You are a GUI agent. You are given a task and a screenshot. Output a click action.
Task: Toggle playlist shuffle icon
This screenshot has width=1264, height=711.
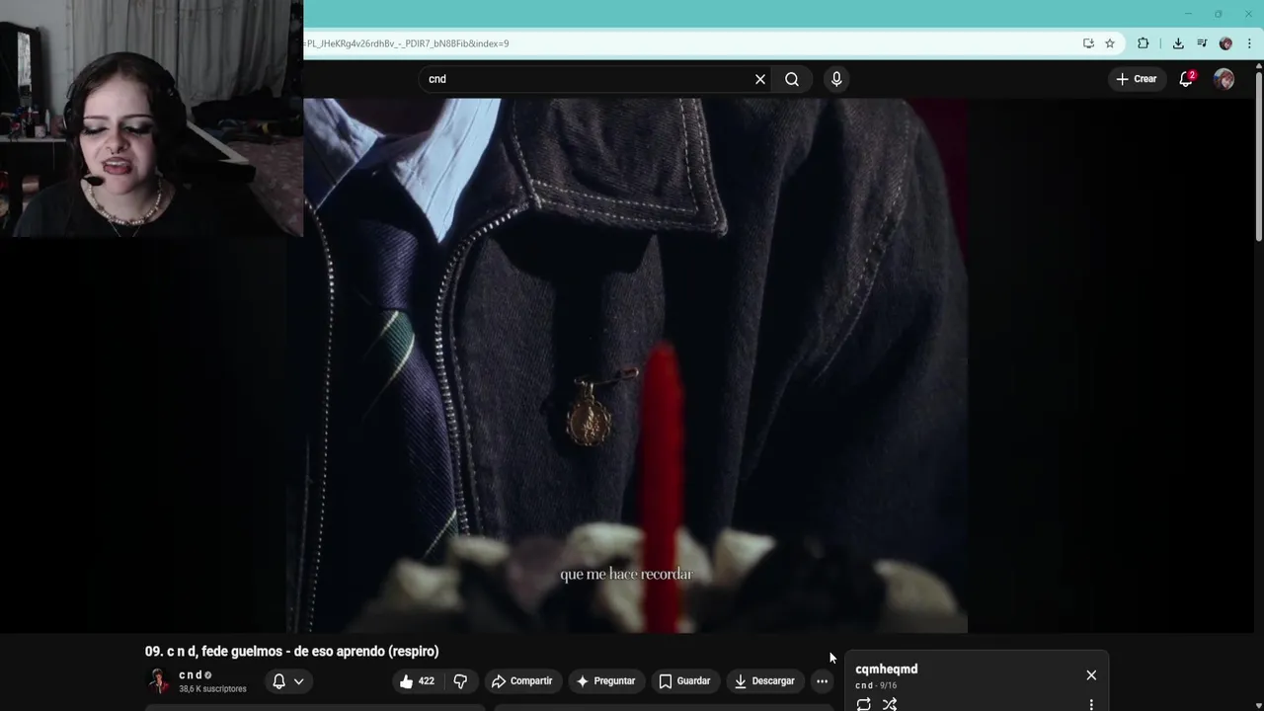pos(890,704)
